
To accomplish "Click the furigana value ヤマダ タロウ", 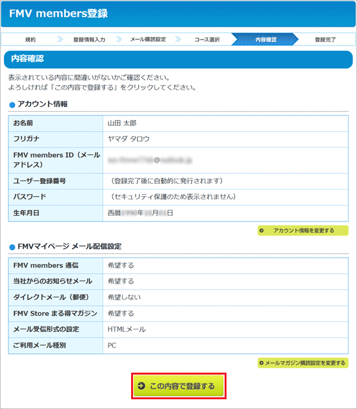I will (x=129, y=139).
